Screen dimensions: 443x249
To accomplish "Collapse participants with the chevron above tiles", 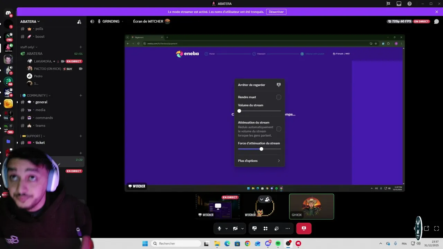I will 262,200.
